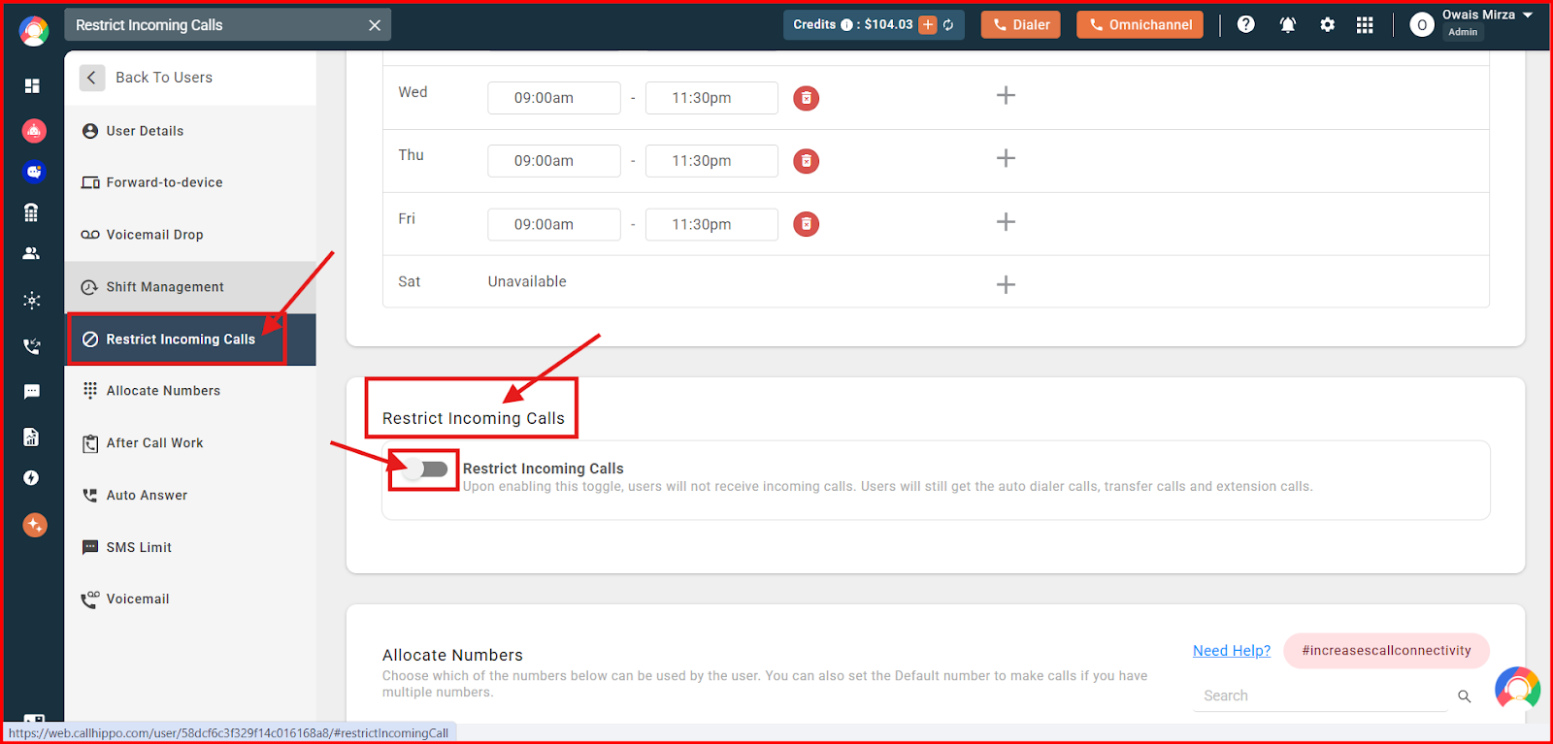Screen dimensions: 1553x744
Task: Open Shift Management section
Action: pyautogui.click(x=190, y=287)
